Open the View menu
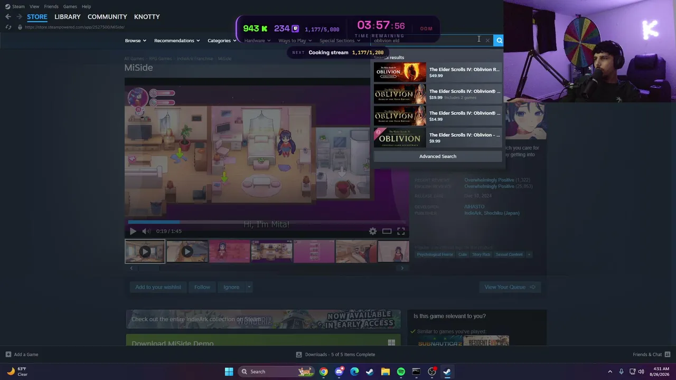Viewport: 676px width, 380px height. coord(34,6)
